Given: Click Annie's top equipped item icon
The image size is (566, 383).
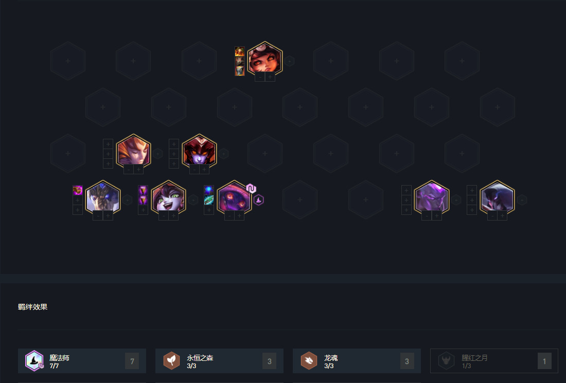Looking at the screenshot, I should [x=240, y=51].
